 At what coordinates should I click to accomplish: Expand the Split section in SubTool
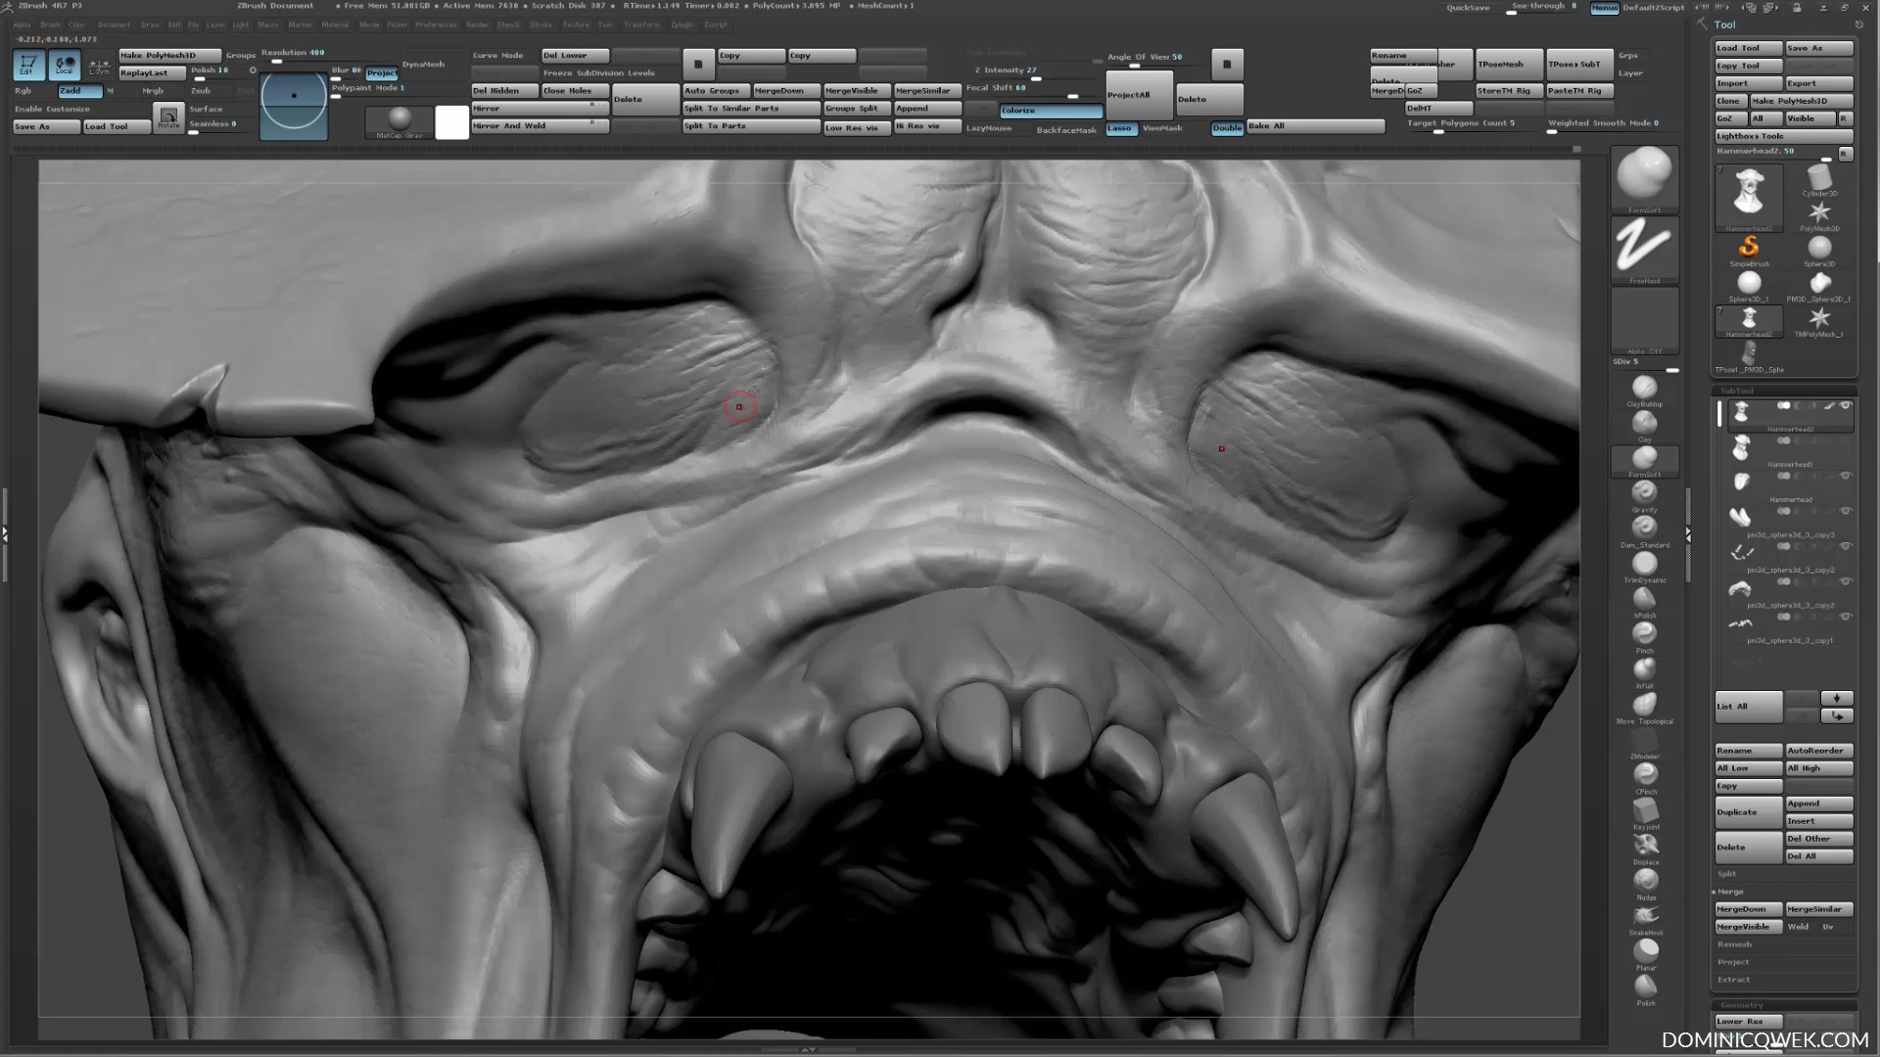coord(1727,874)
